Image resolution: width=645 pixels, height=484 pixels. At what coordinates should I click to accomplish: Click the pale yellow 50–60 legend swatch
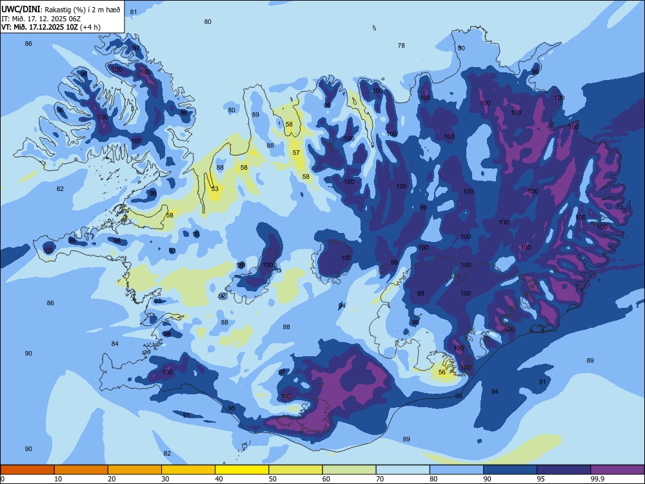(x=295, y=470)
